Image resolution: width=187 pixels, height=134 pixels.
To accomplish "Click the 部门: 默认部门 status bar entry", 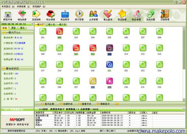I will click(108, 131).
